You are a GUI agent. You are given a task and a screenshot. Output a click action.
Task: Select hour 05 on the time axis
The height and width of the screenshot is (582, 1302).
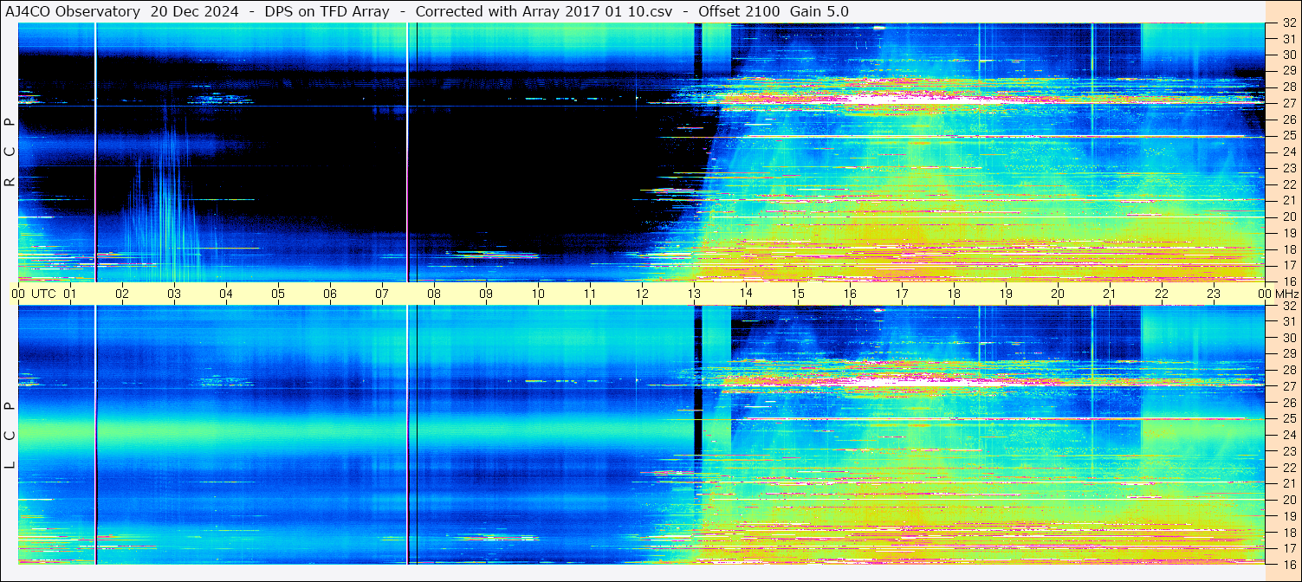278,294
